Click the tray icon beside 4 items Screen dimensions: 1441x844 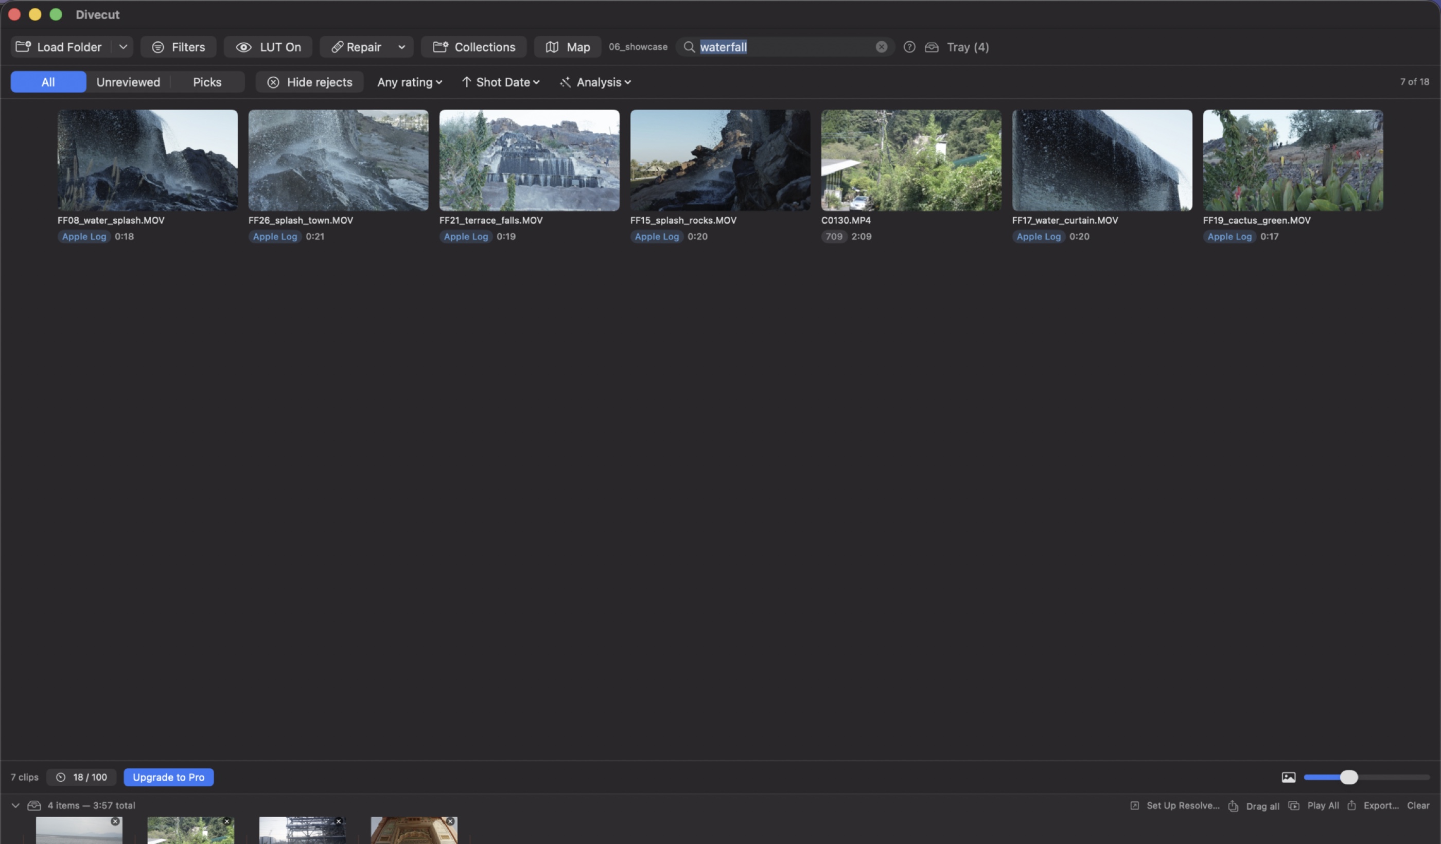point(34,805)
